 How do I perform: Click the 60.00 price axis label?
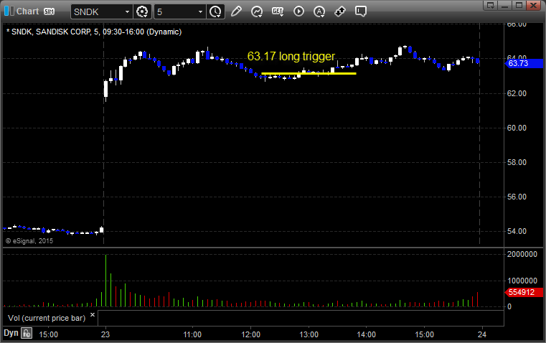coord(517,128)
